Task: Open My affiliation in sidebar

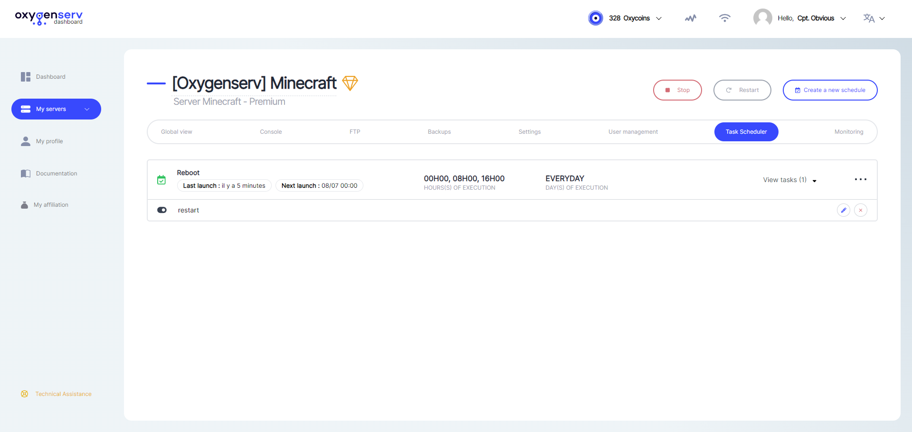Action: (51, 205)
